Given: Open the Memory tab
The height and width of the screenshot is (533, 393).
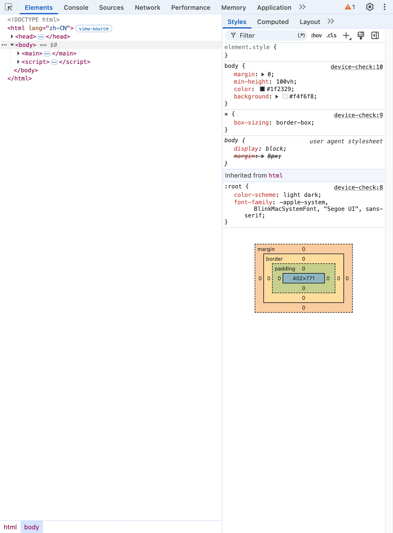Looking at the screenshot, I should coord(233,8).
